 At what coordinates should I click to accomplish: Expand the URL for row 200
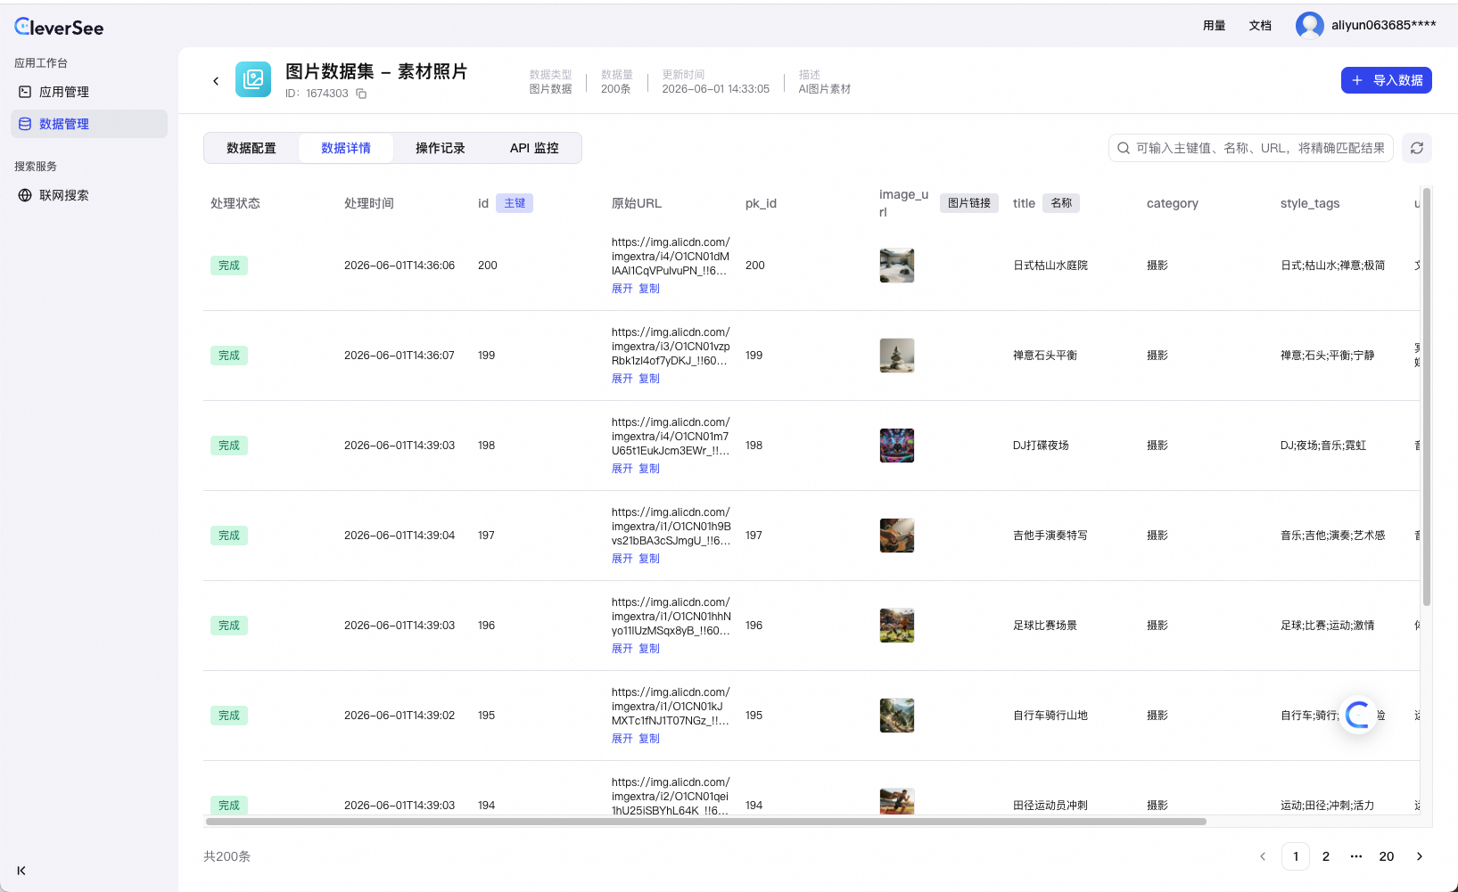pyautogui.click(x=622, y=289)
